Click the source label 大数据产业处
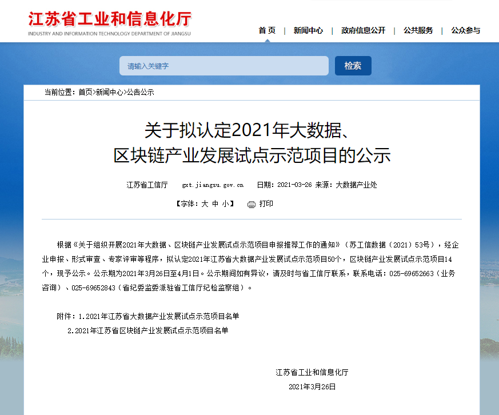Image resolution: width=499 pixels, height=415 pixels. coord(356,185)
